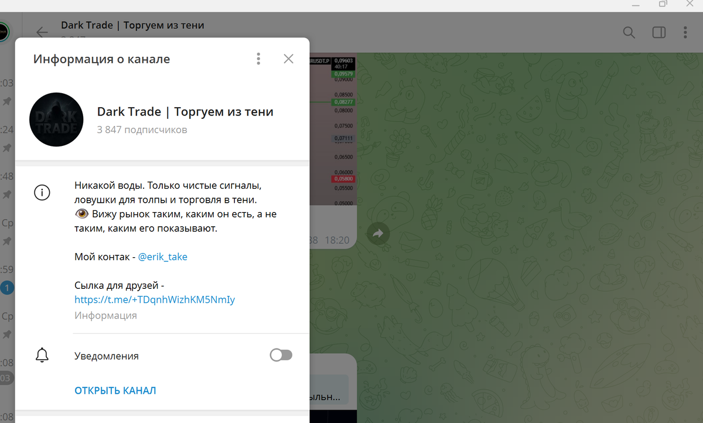Open the t.me invite link
Screen dimensions: 703x423
coord(155,299)
